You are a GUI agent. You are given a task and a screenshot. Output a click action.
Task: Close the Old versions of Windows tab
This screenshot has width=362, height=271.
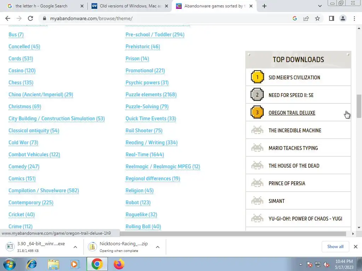point(167,6)
